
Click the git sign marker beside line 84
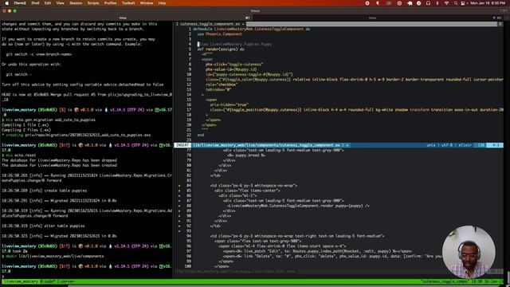pos(179,186)
